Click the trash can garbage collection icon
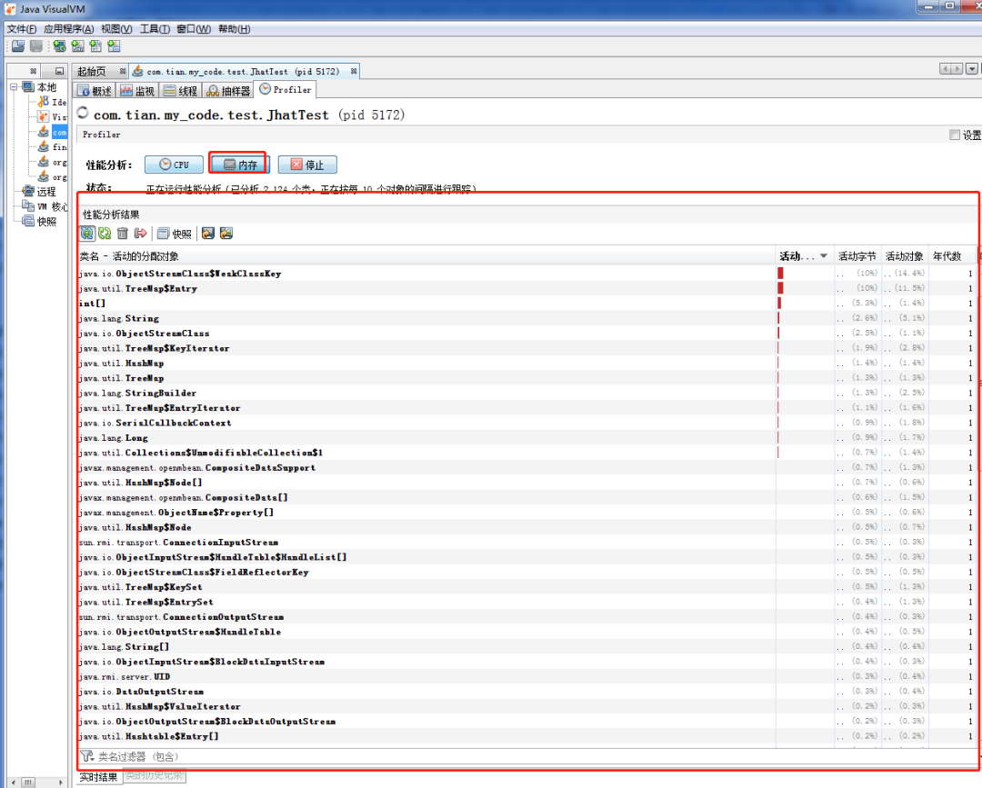 123,234
